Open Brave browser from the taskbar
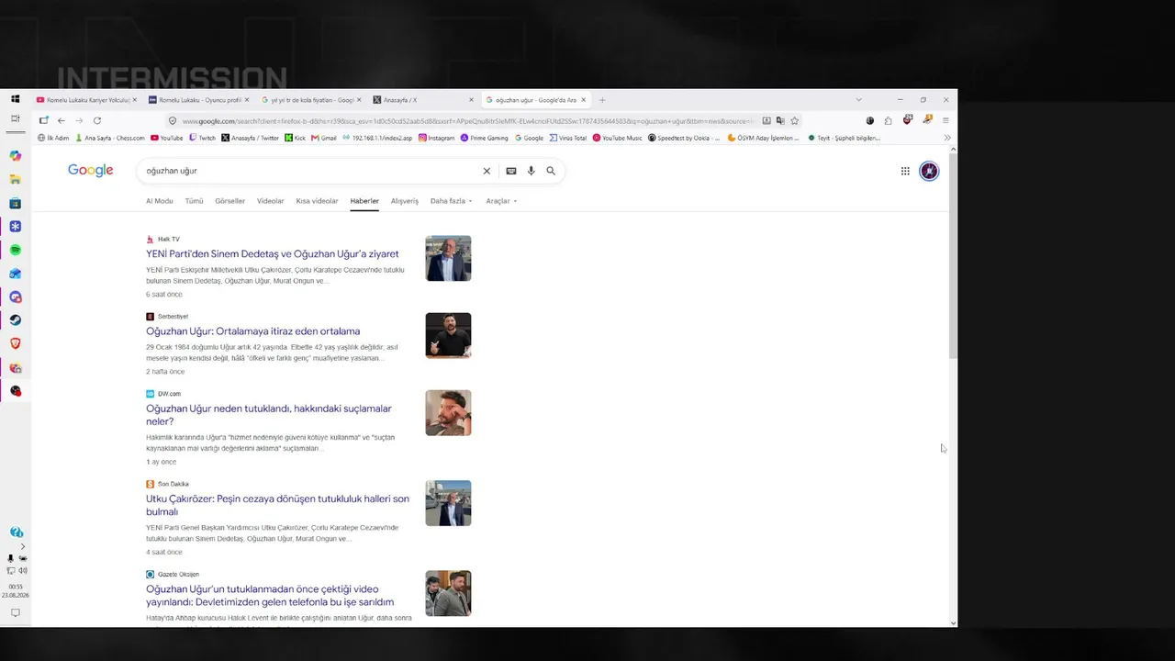 (x=16, y=343)
